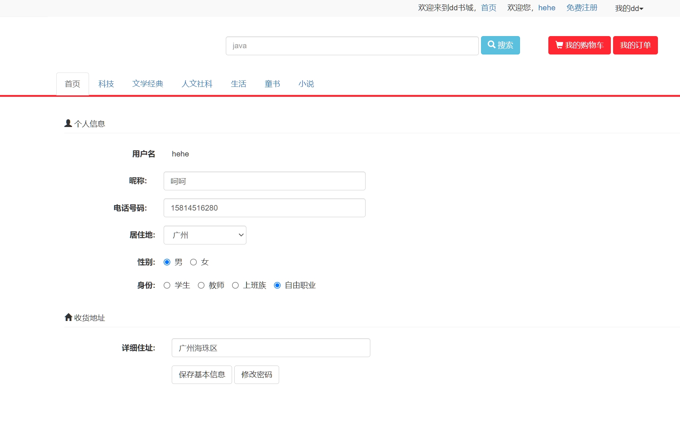Open the 免费注册 link
680x441 pixels.
click(x=582, y=8)
